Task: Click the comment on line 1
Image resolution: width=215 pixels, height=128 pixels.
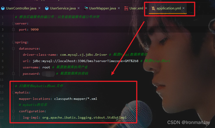Action: point(57,17)
